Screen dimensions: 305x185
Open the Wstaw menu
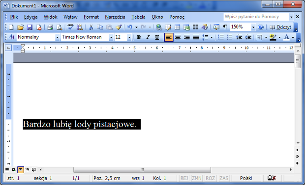coord(70,17)
